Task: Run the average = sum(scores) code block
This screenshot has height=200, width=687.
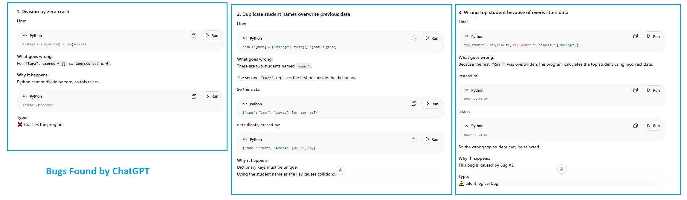Action: pyautogui.click(x=212, y=36)
